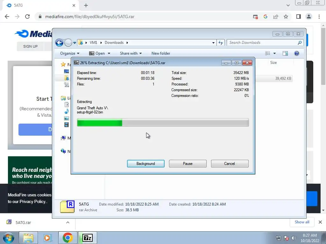Viewport: 326px width, 244px height.
Task: Click Explorer's back navigation button
Action: click(x=59, y=43)
